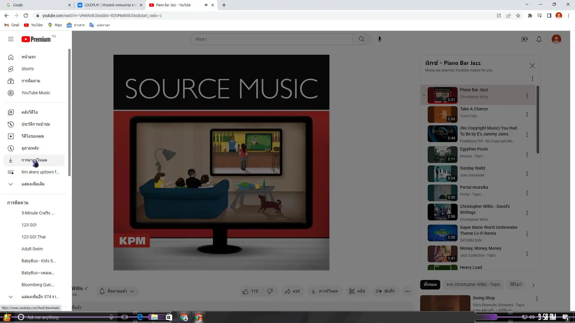575x323 pixels.
Task: Open the hamburger guide menu
Action: pos(11,39)
